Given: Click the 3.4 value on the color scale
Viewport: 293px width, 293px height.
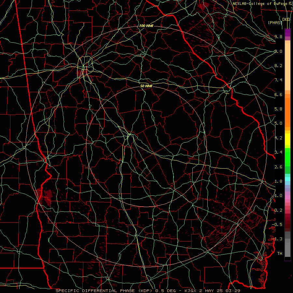Looking at the screenshot, I should tap(278, 152).
